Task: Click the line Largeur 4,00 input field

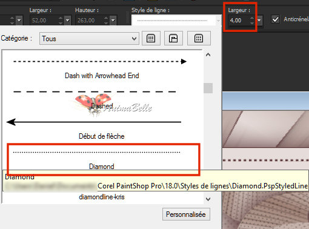Action: pyautogui.click(x=239, y=21)
